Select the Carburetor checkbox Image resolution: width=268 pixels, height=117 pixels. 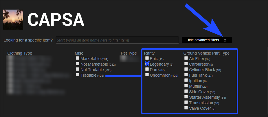[186, 64]
